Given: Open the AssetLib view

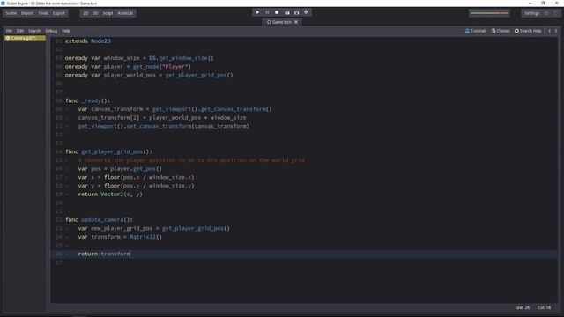Looking at the screenshot, I should tap(125, 13).
